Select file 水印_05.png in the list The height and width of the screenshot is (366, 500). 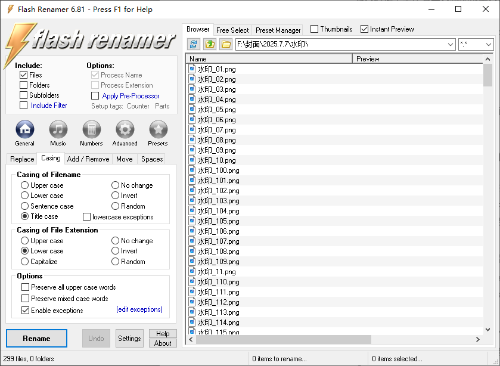[x=217, y=110]
